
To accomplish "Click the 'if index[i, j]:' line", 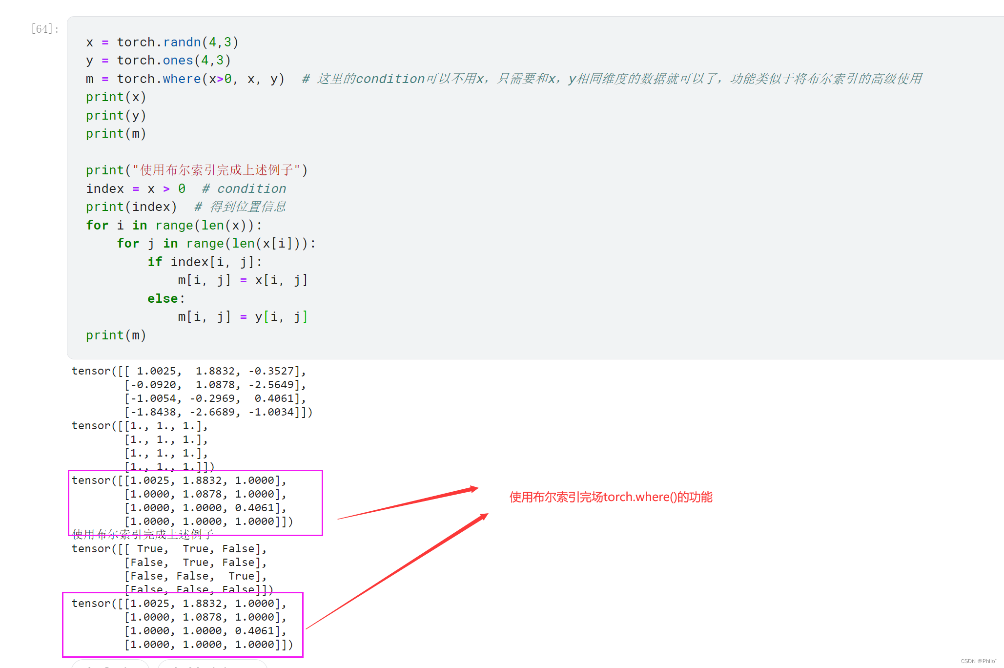I will tap(205, 262).
